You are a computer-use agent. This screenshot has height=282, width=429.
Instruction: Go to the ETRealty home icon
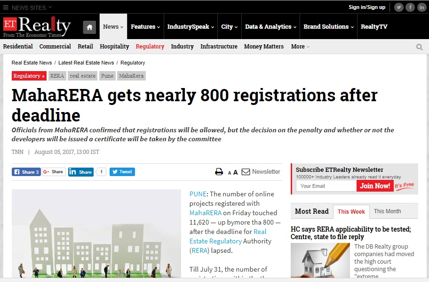pyautogui.click(x=89, y=27)
